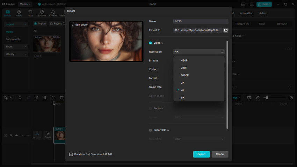Select the 0.mp4 clip on timeline
This screenshot has height=167, width=297.
(x=59, y=135)
